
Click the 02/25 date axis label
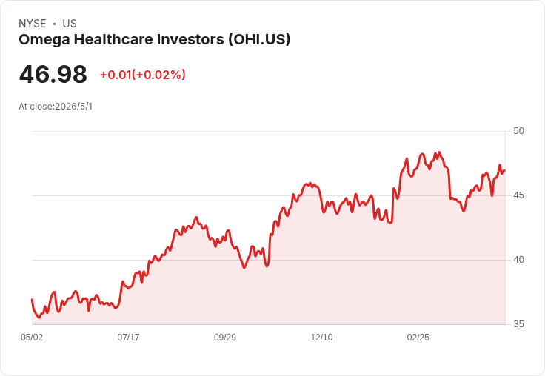tap(418, 337)
